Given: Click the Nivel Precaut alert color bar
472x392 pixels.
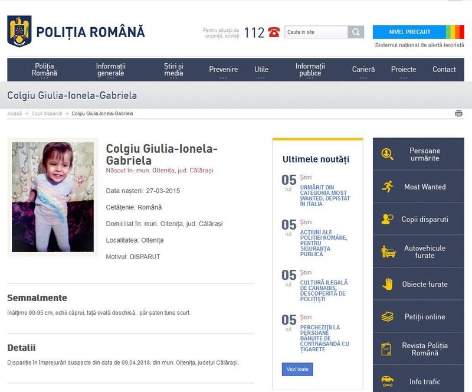Looking at the screenshot, I should click(x=454, y=32).
